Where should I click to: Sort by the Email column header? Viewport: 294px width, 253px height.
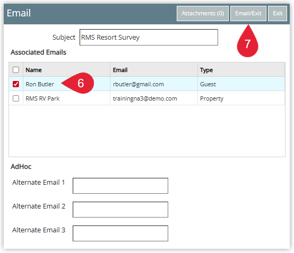click(154, 70)
